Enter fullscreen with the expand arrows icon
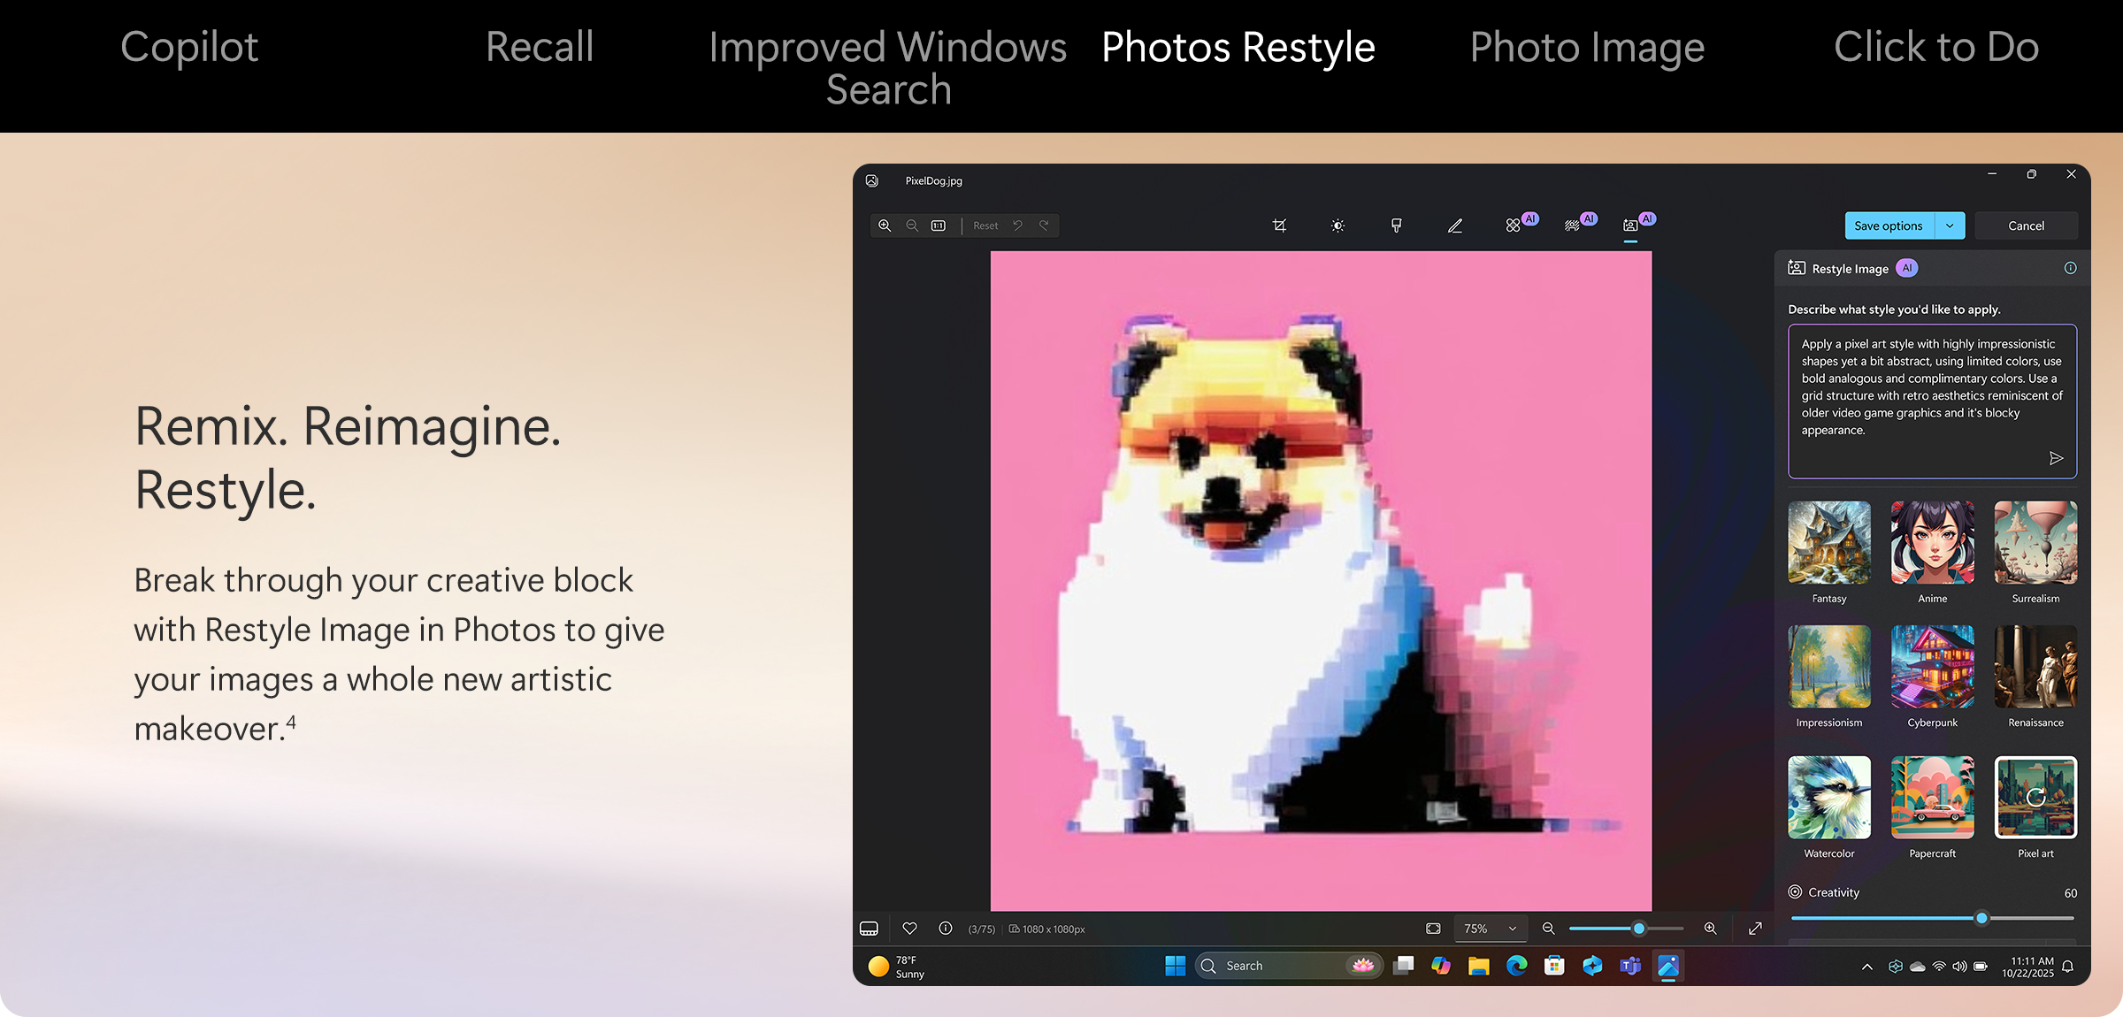 click(x=1755, y=929)
